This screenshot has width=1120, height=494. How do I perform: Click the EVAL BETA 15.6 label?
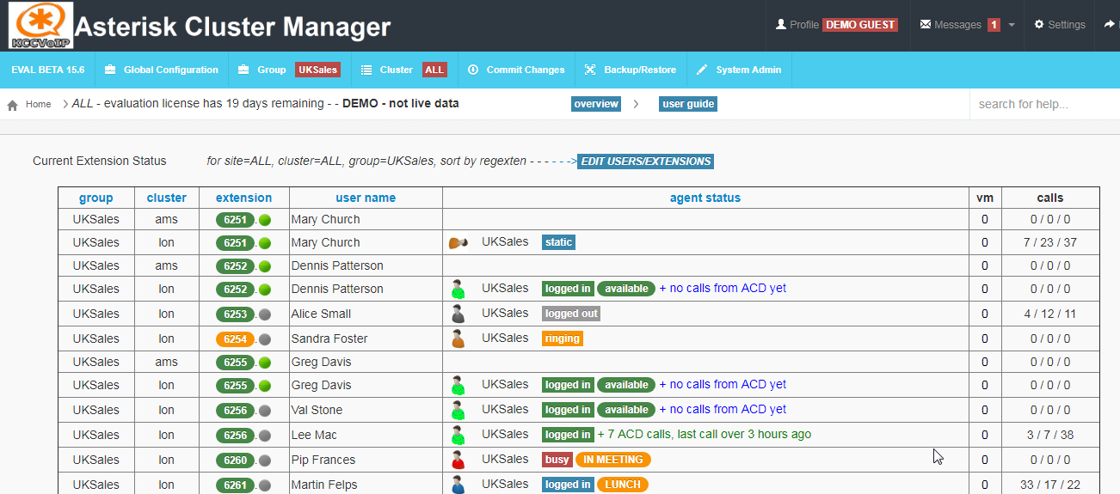[48, 70]
